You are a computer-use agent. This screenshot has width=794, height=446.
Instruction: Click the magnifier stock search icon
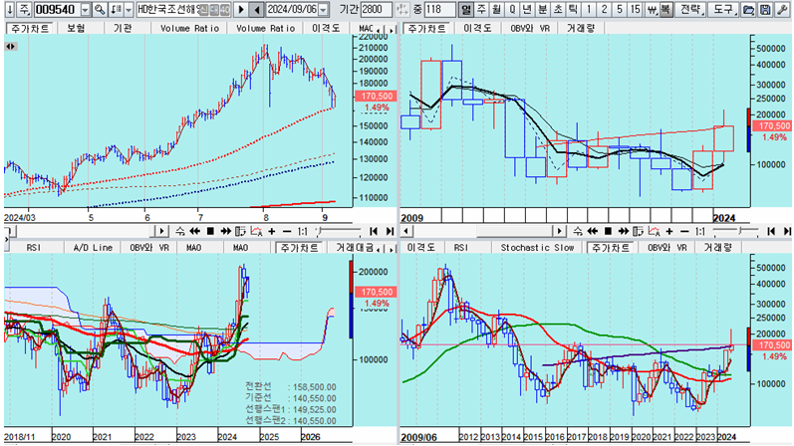tap(100, 9)
